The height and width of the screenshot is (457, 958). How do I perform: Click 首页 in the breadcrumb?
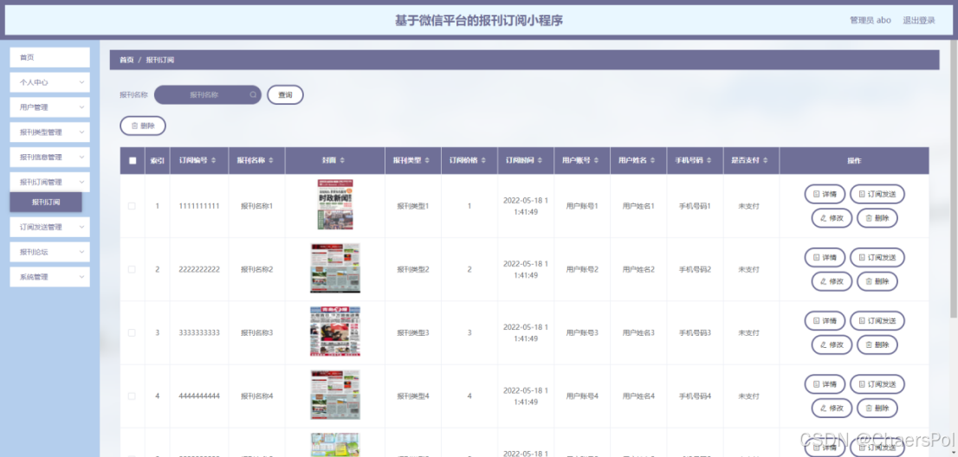tap(126, 60)
